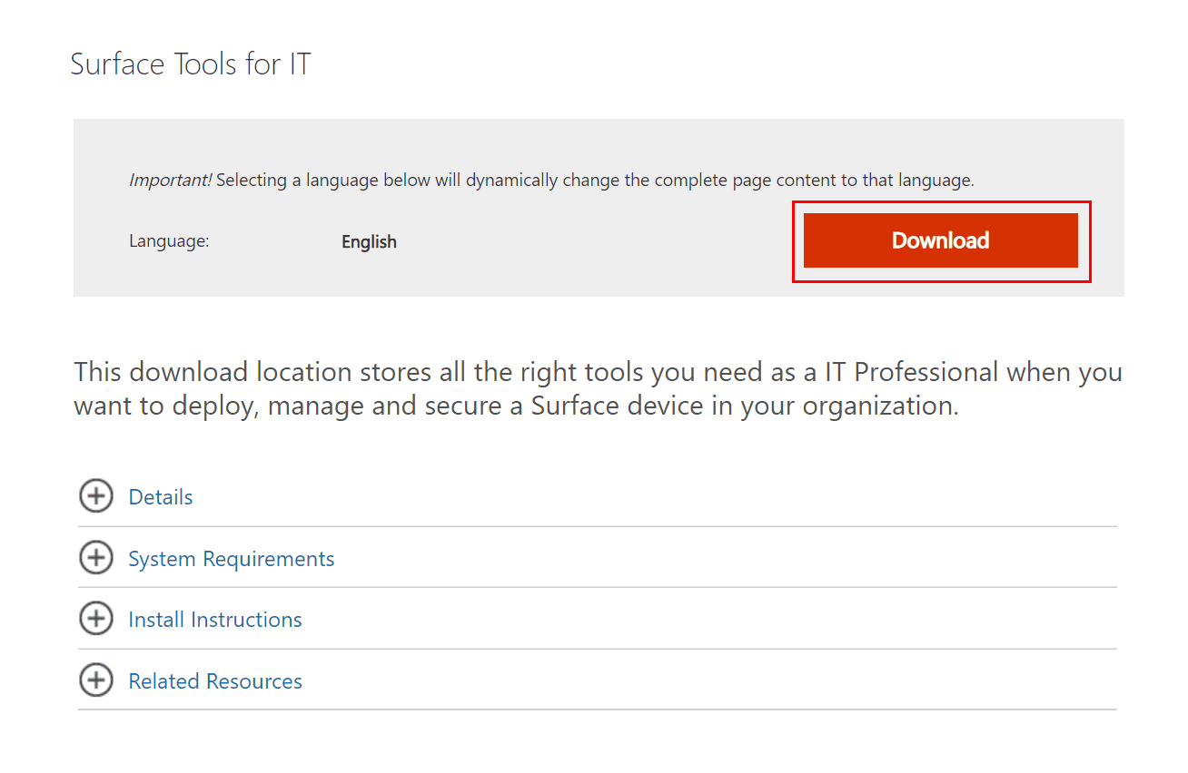The width and height of the screenshot is (1188, 773).
Task: Click the red Download button
Action: tap(940, 240)
